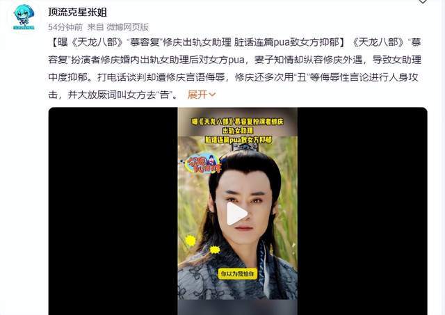Play the video using the white triangle button
Viewport: 445px width, 315px height.
(236, 213)
